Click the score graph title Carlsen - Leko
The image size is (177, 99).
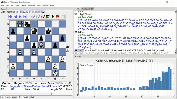click(x=125, y=61)
